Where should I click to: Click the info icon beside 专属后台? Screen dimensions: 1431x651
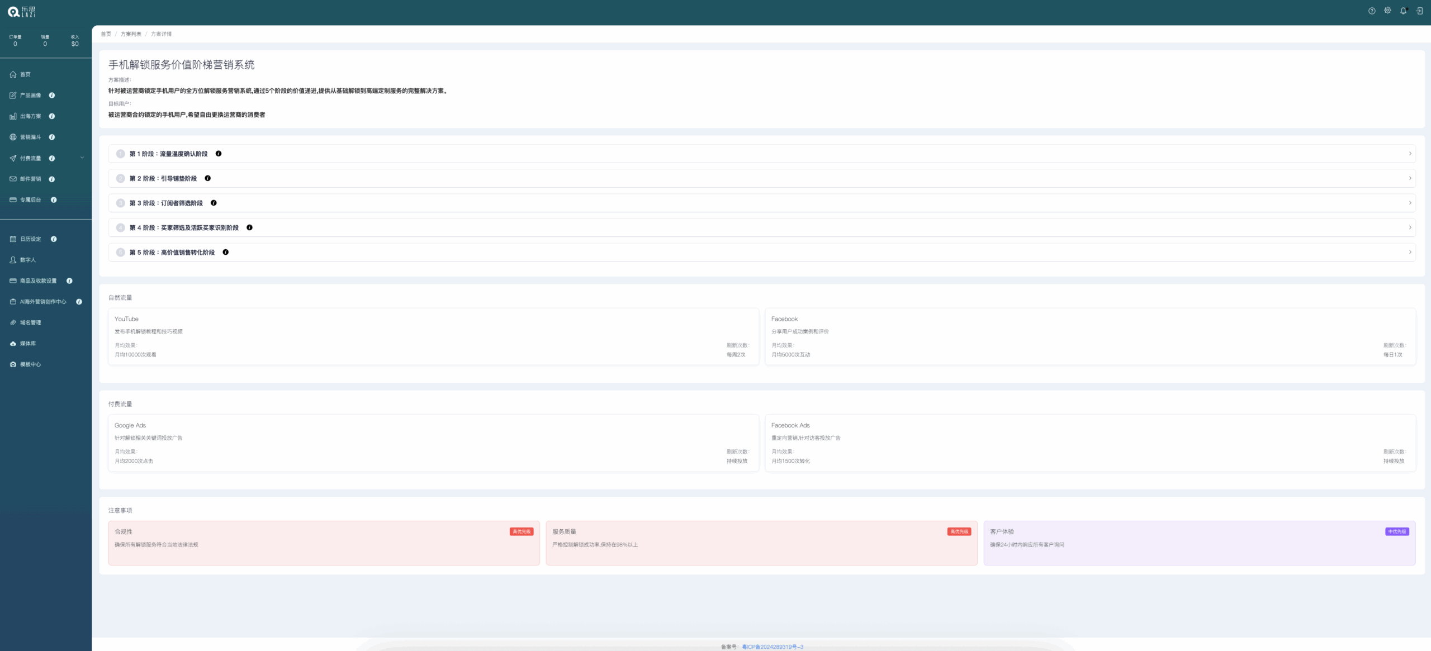[54, 200]
